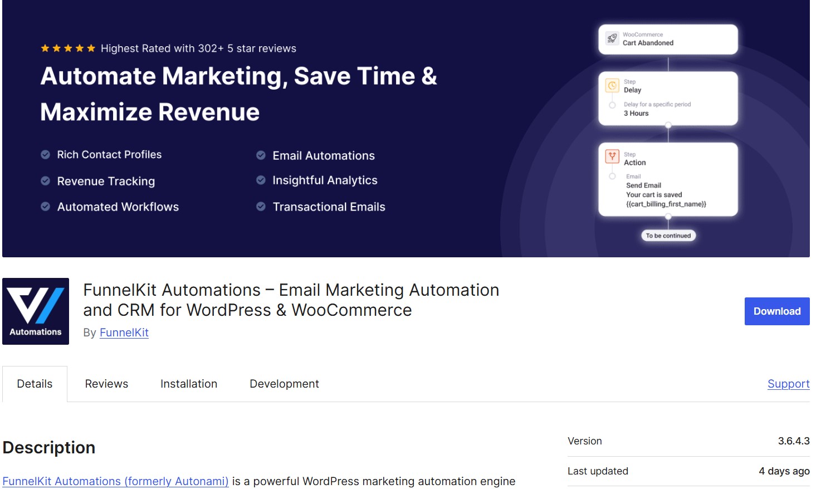Go to the Development tab
The height and width of the screenshot is (489, 816).
pyautogui.click(x=284, y=384)
